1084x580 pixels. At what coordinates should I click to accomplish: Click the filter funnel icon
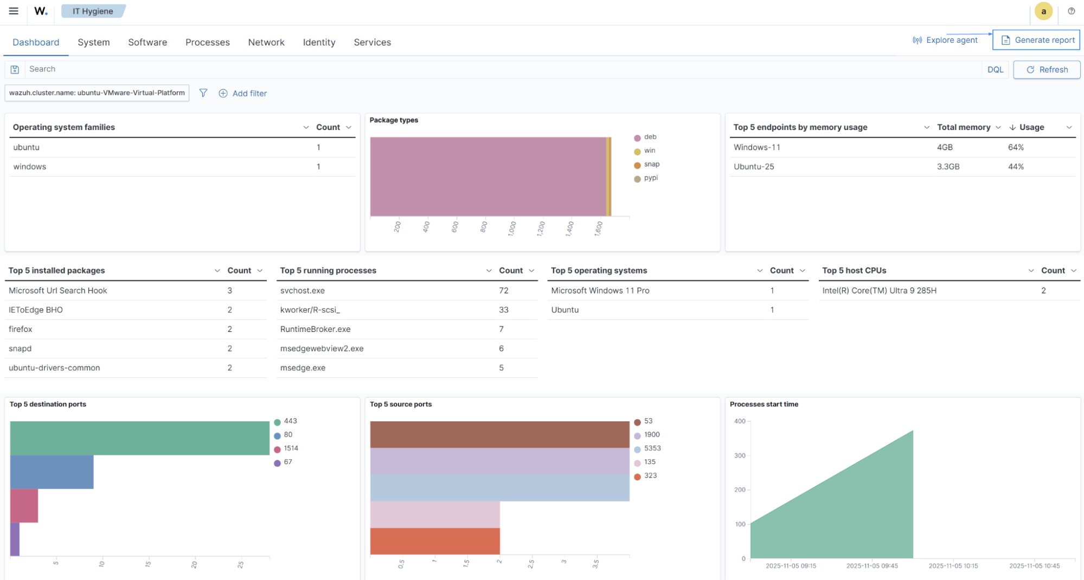click(x=203, y=93)
